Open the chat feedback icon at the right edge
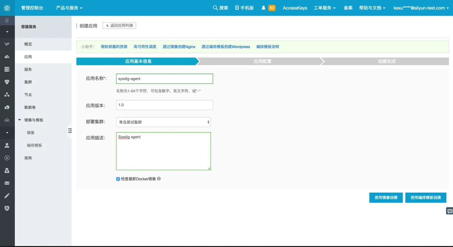The width and height of the screenshot is (453, 247). [449, 211]
